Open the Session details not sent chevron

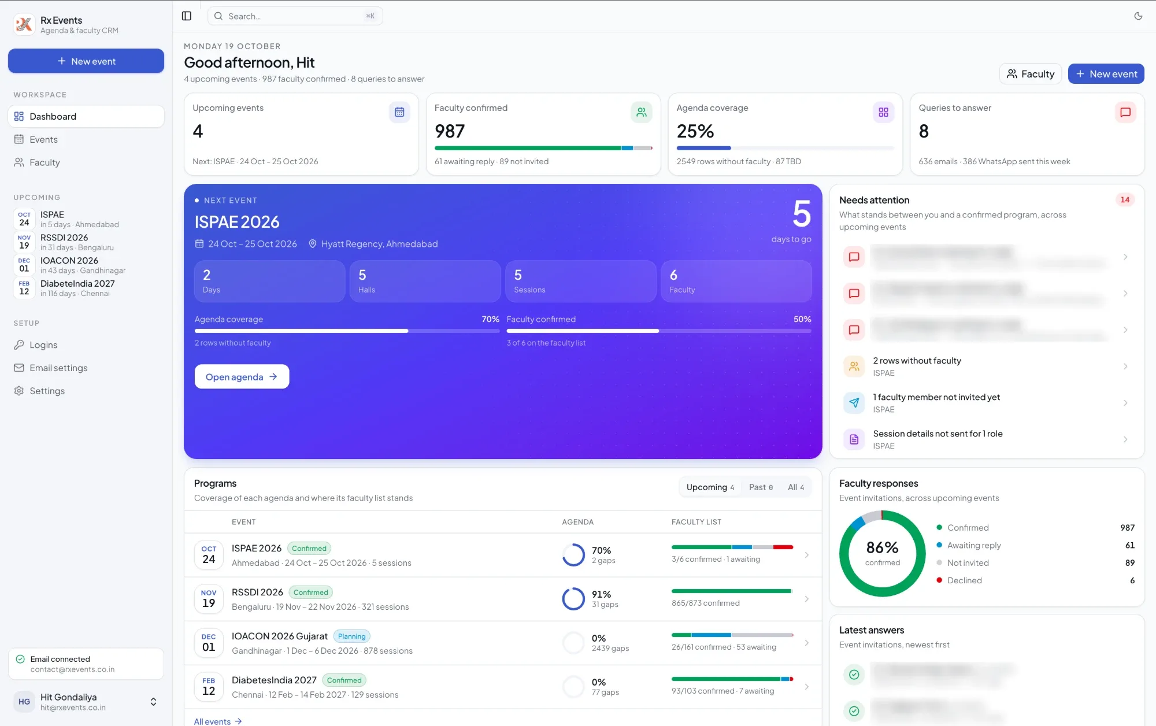(x=1125, y=439)
